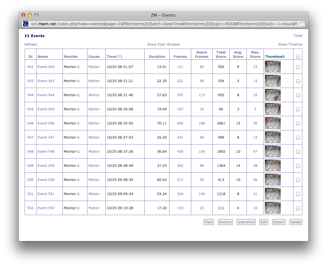Open the Show Timeline link
The width and height of the screenshot is (327, 267).
pyautogui.click(x=290, y=44)
